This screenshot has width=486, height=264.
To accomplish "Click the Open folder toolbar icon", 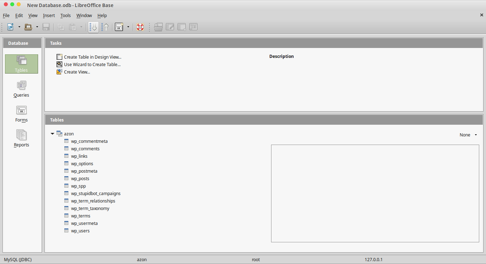I will click(28, 27).
